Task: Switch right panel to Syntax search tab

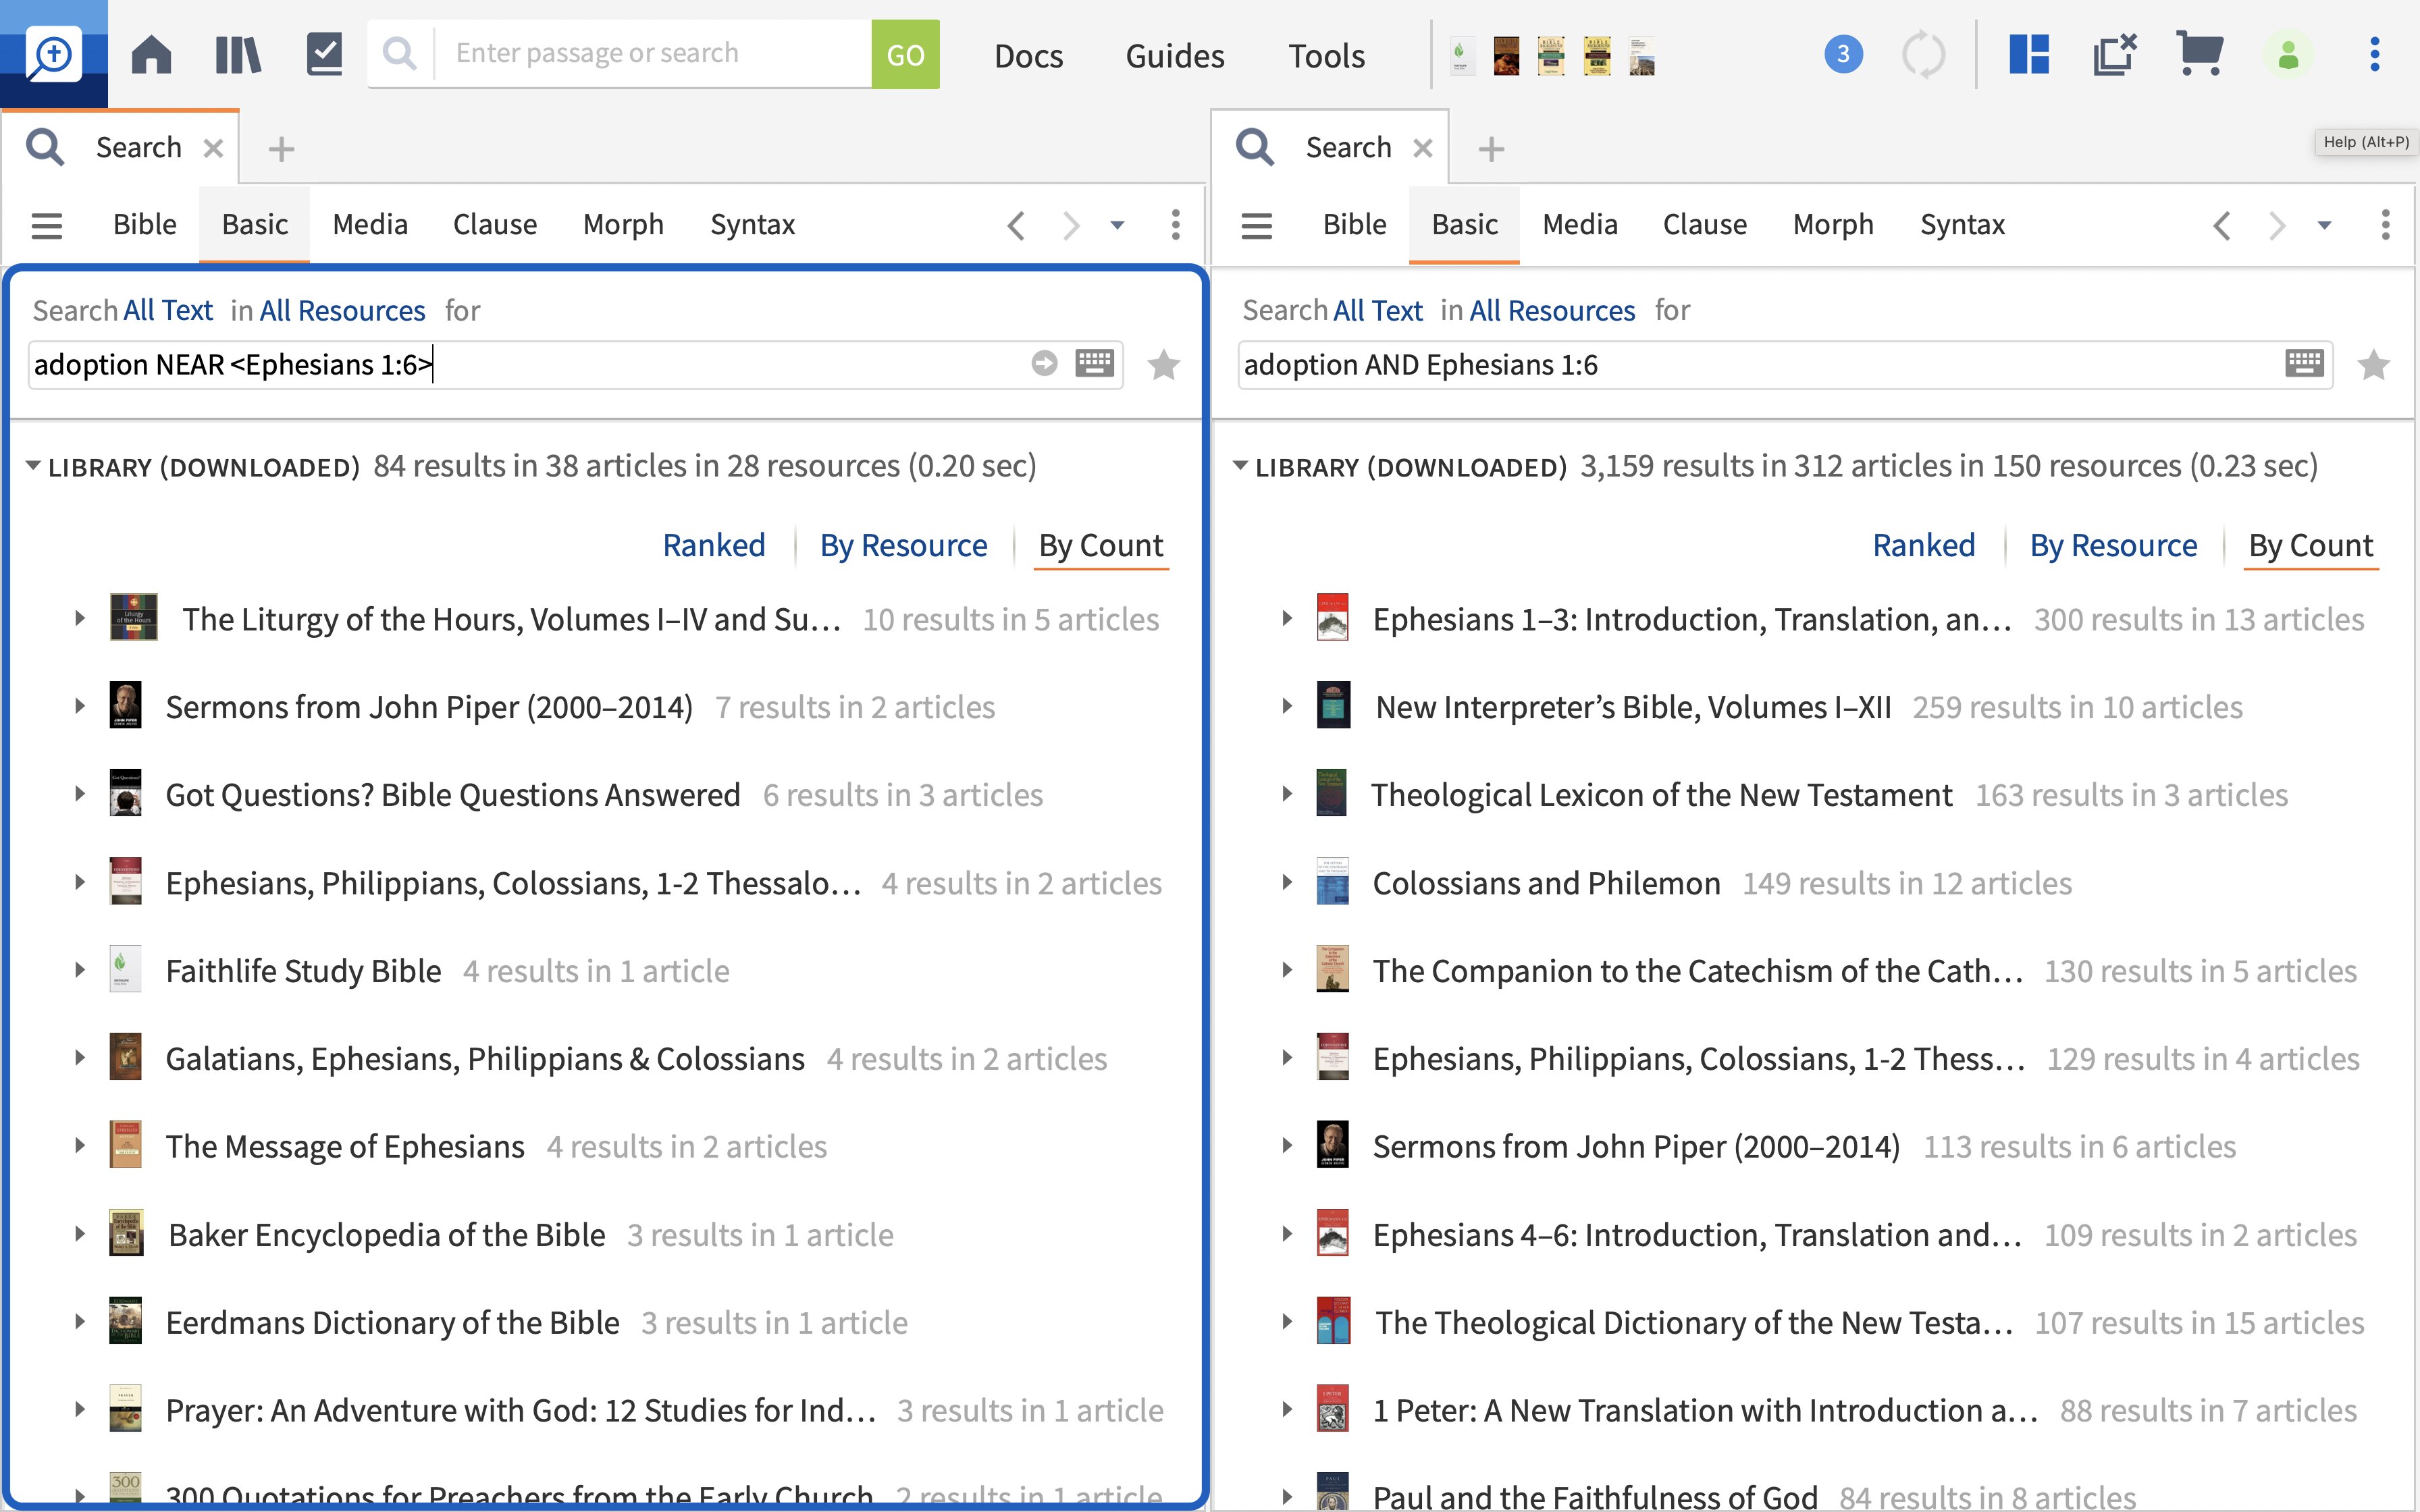Action: tap(1962, 225)
